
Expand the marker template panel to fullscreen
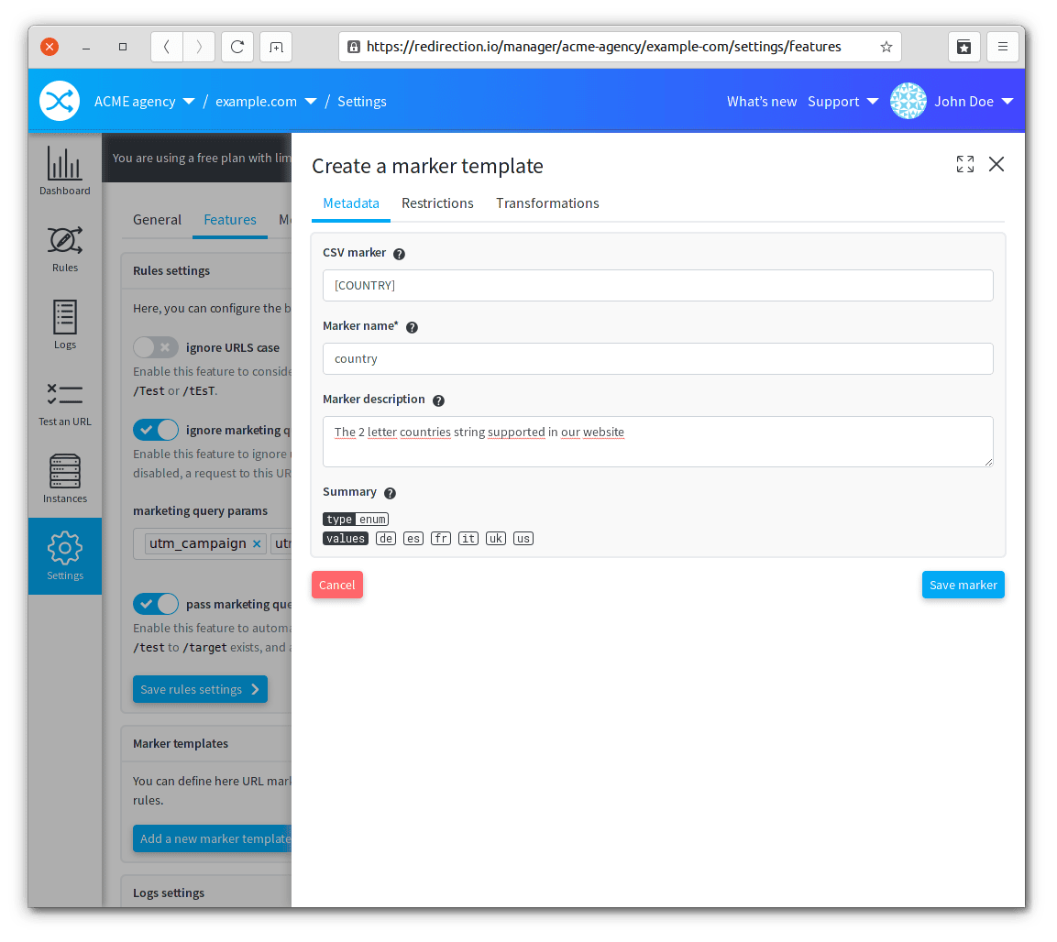point(964,164)
